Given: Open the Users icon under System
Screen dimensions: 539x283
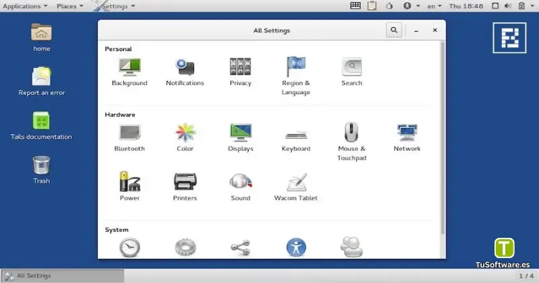Looking at the screenshot, I should (x=351, y=247).
